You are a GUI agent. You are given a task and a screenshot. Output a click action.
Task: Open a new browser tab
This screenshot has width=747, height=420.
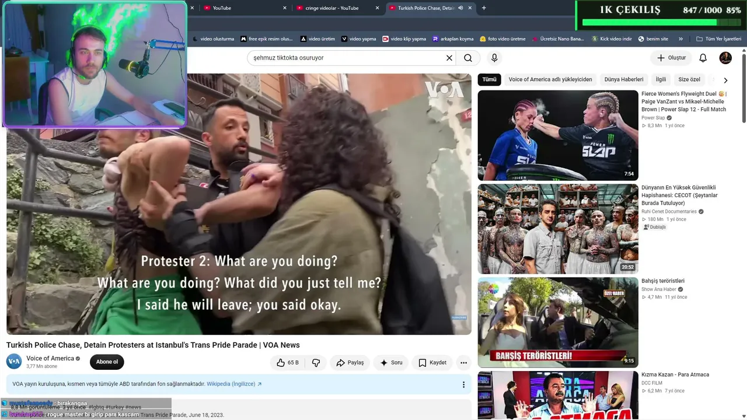(x=484, y=8)
